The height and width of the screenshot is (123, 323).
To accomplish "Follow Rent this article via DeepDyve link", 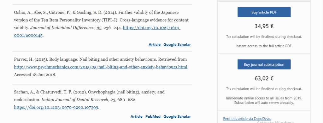I will (247, 119).
